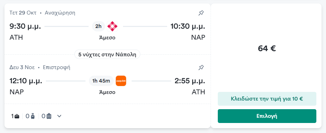This screenshot has height=133, width=326.
Task: Click the 2h duration badge
Action: (99, 26)
